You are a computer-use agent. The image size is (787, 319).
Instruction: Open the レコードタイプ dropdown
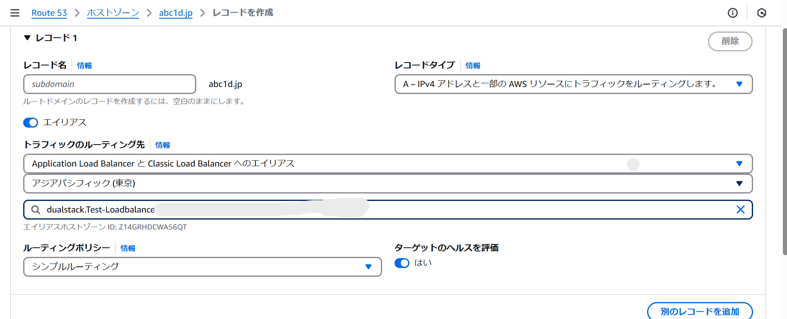[x=573, y=84]
